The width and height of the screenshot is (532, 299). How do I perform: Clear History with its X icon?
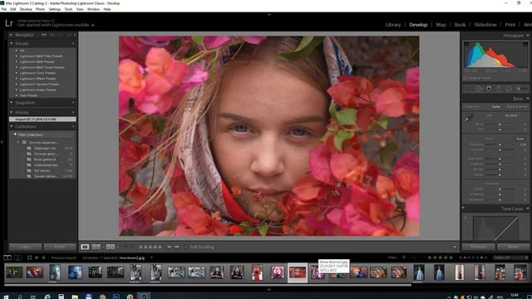tap(73, 112)
